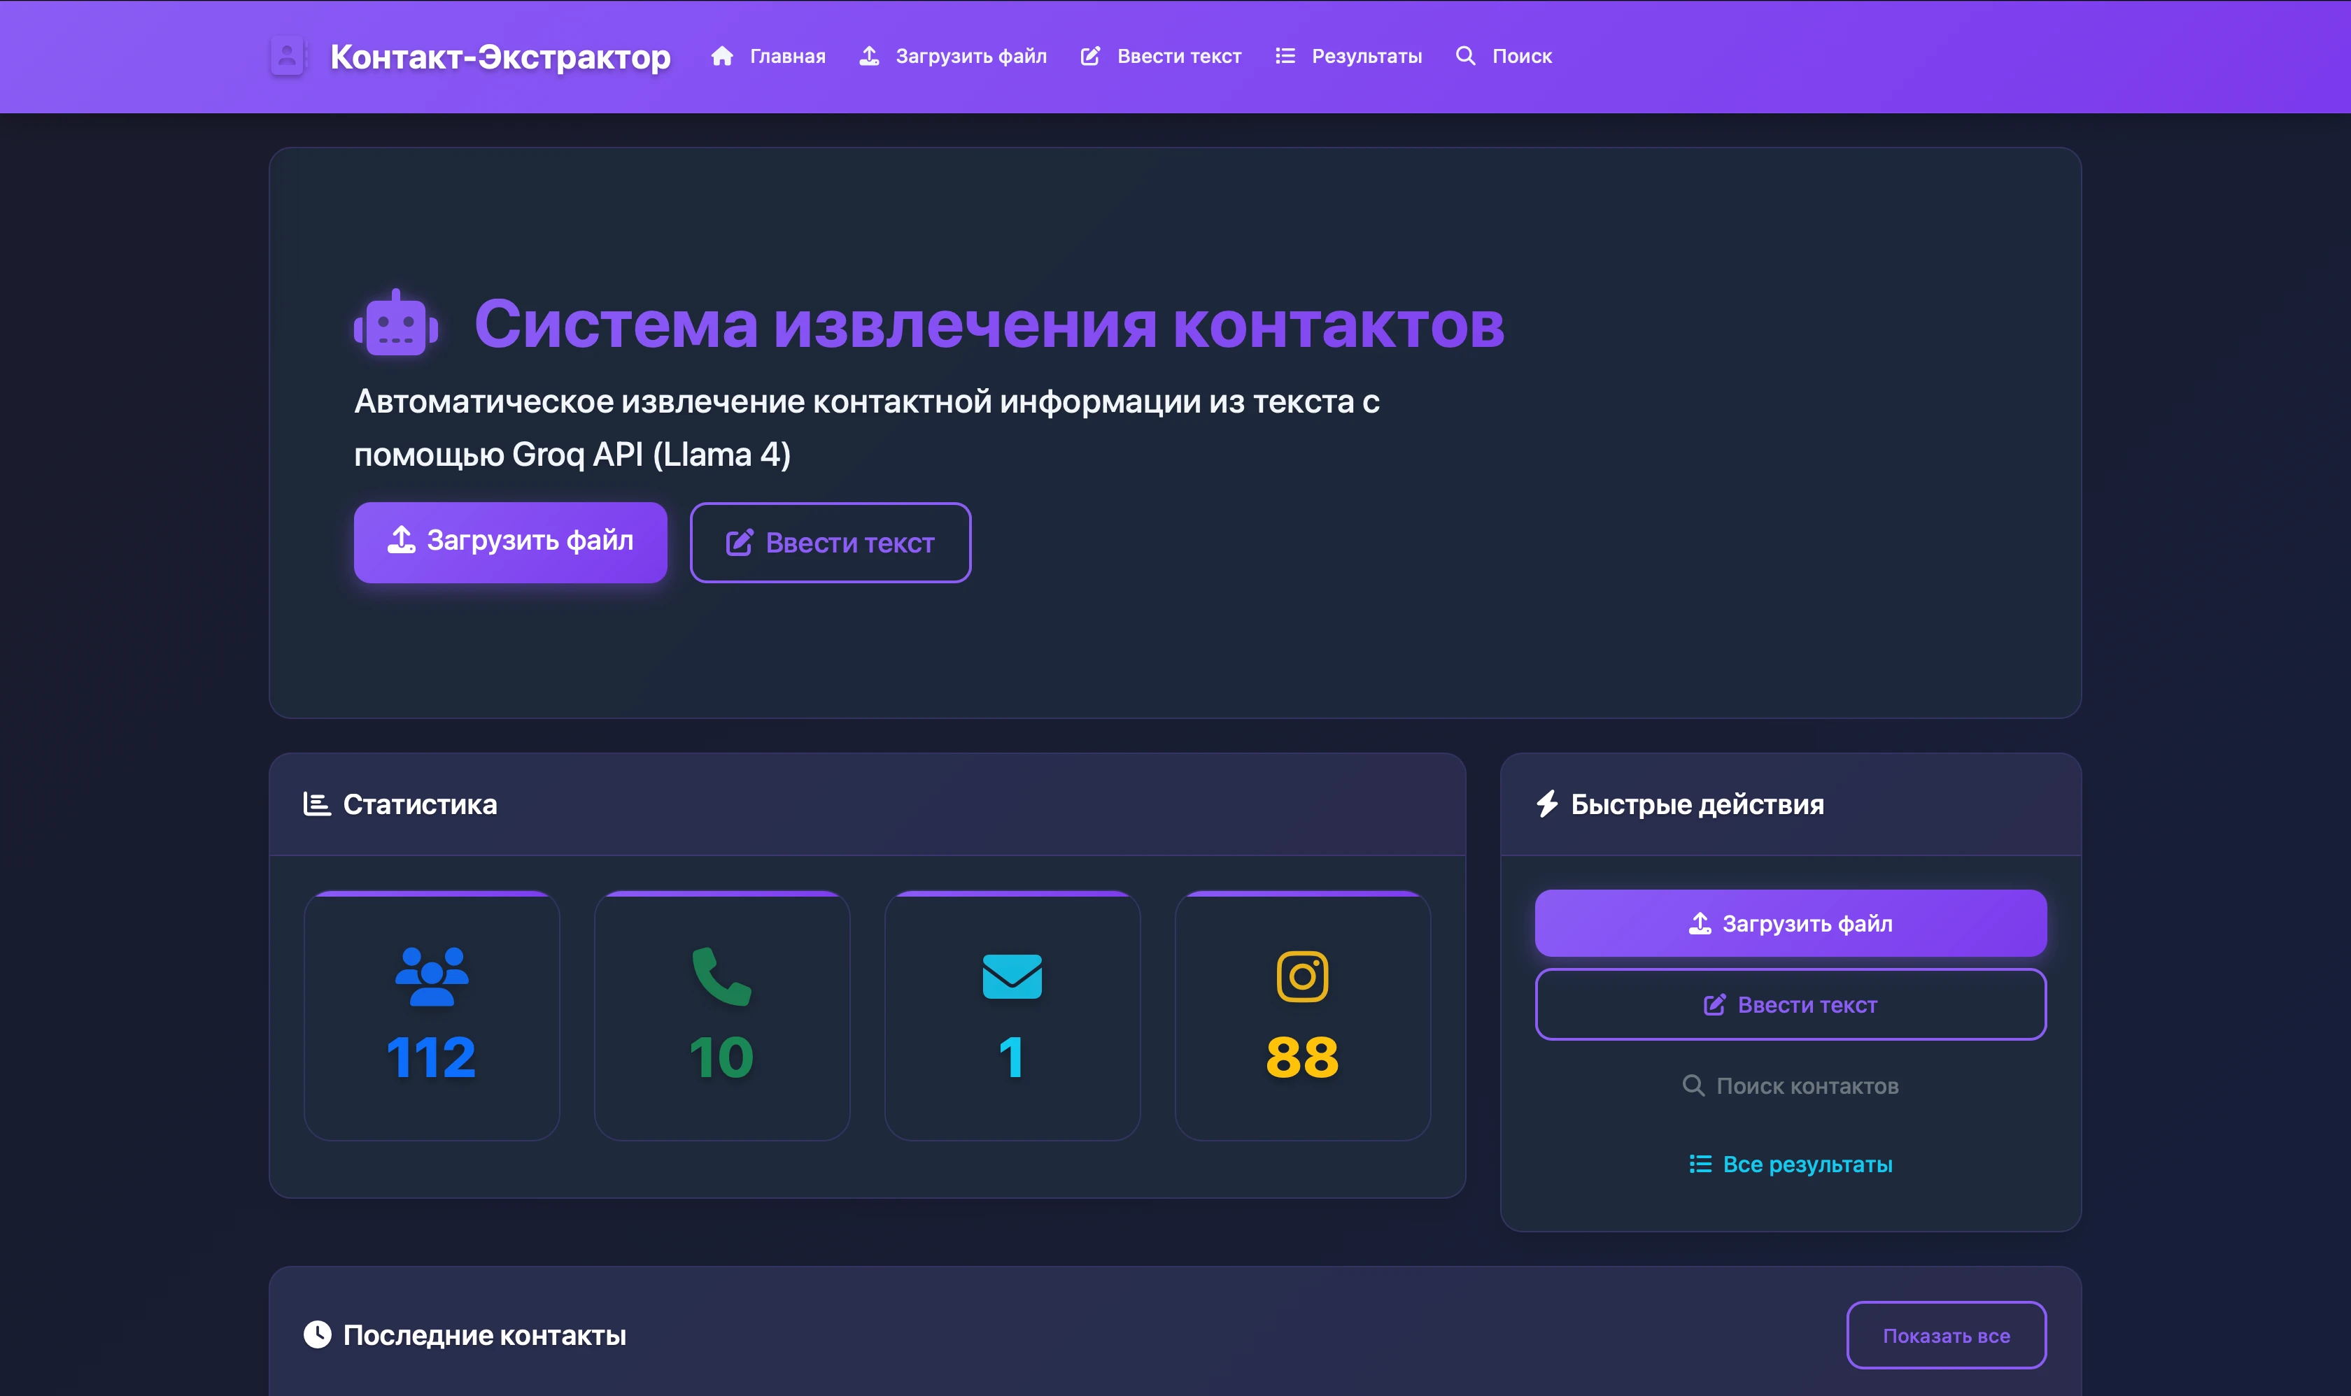The height and width of the screenshot is (1396, 2351).
Task: Click the outlined Ввести текст button in hero
Action: click(x=830, y=542)
